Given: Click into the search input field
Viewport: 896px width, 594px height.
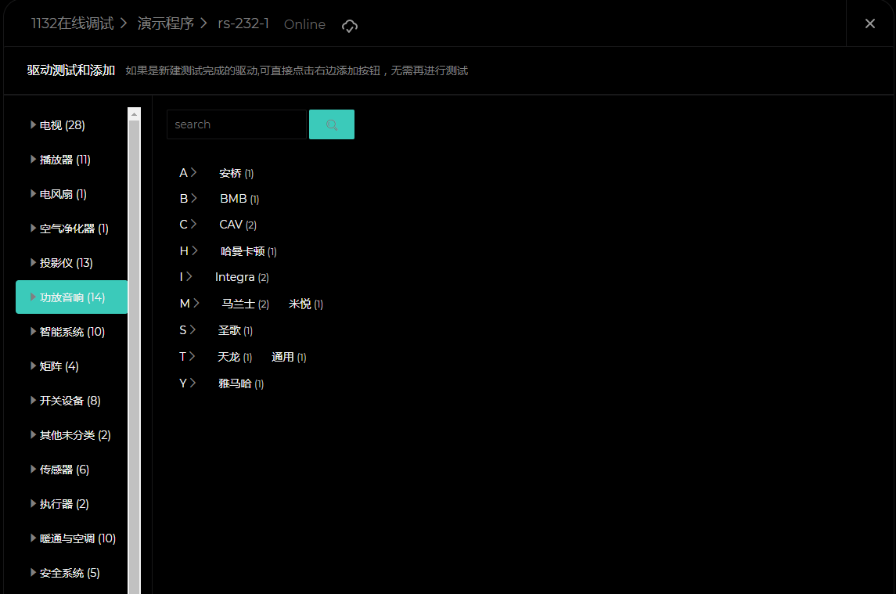Looking at the screenshot, I should coord(236,124).
